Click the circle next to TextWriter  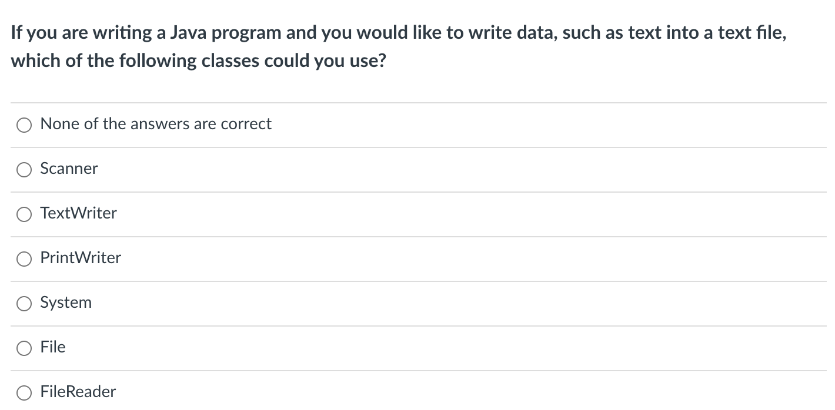click(x=24, y=214)
